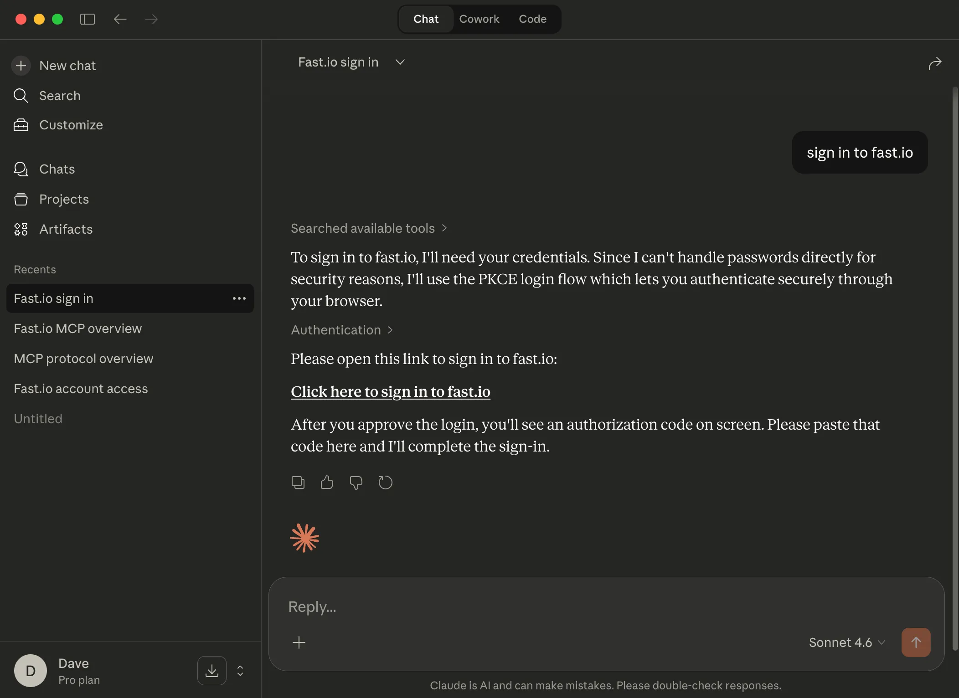Expand the Authentication details

pyautogui.click(x=342, y=330)
